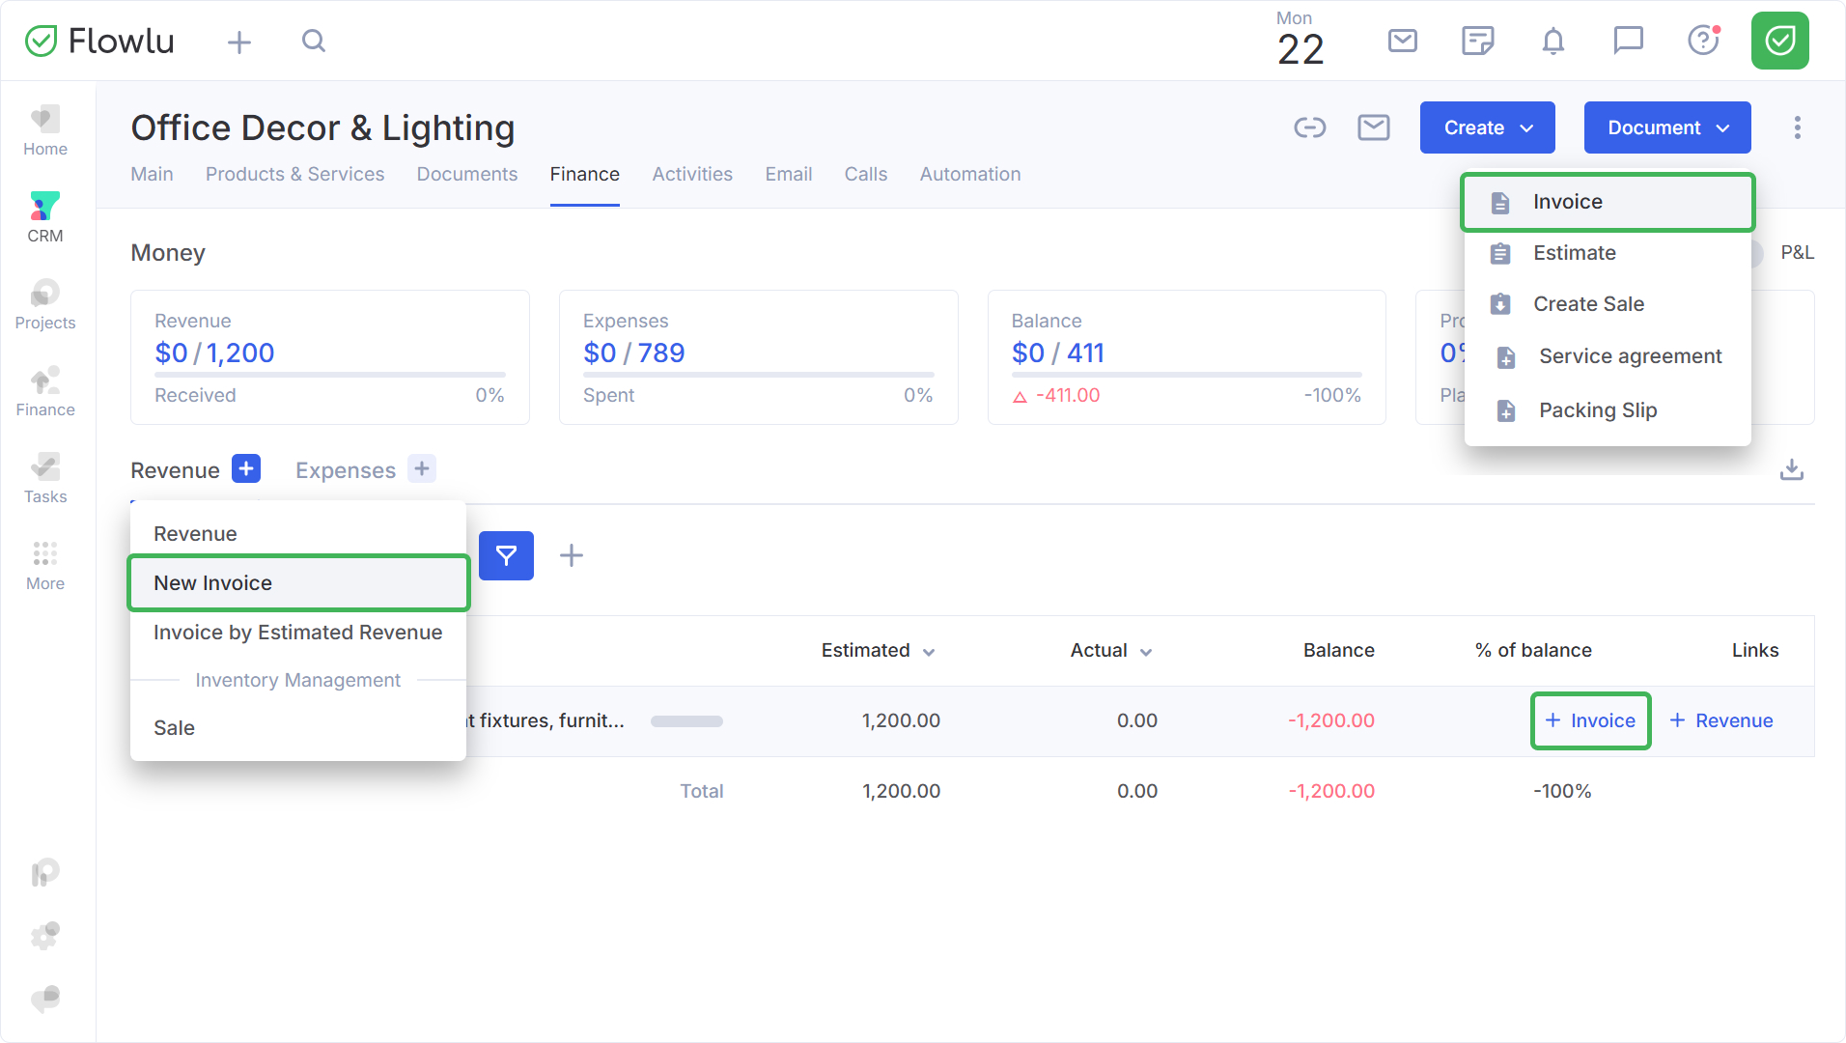Expand the Create dropdown button
Viewport: 1846px width, 1043px height.
pos(1487,127)
